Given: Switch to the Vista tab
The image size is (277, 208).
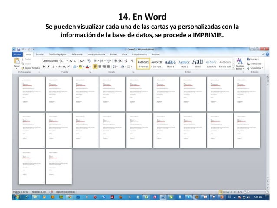Looking at the screenshot, I should click(124, 54).
